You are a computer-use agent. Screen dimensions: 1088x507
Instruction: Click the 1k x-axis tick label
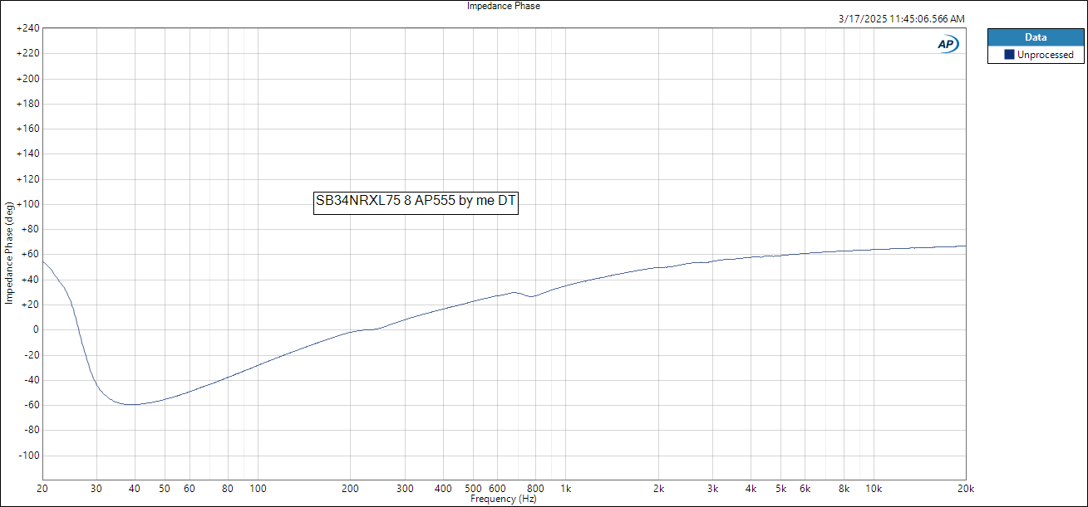(x=566, y=489)
